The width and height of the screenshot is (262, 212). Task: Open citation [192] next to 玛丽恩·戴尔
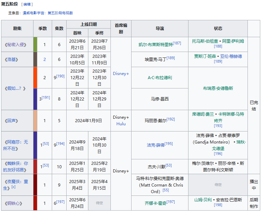(171, 119)
